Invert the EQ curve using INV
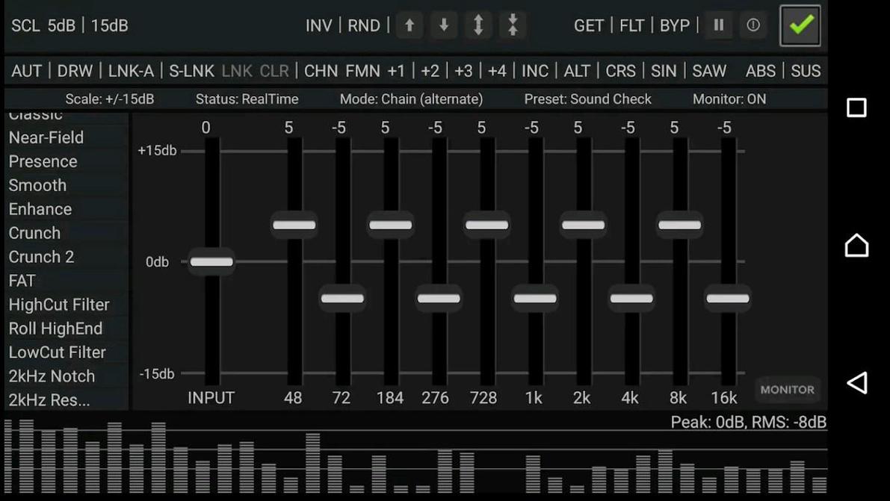Viewport: 890px width, 501px height. pos(319,25)
